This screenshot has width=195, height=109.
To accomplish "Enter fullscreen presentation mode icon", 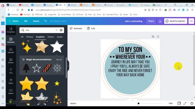I will click(185, 104).
